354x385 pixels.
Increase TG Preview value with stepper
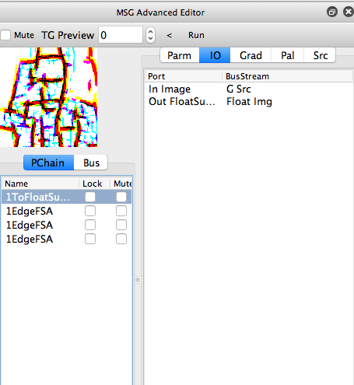click(150, 31)
